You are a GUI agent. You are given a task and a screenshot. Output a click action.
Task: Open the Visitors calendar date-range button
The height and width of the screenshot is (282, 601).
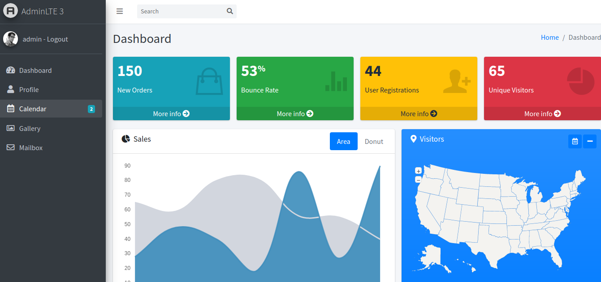[575, 141]
